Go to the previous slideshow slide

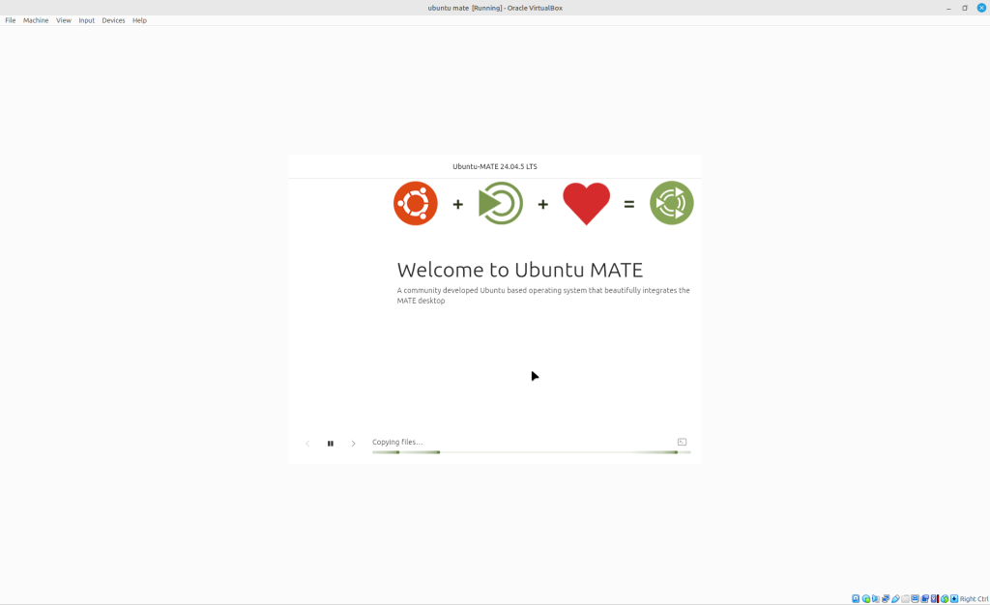(307, 444)
